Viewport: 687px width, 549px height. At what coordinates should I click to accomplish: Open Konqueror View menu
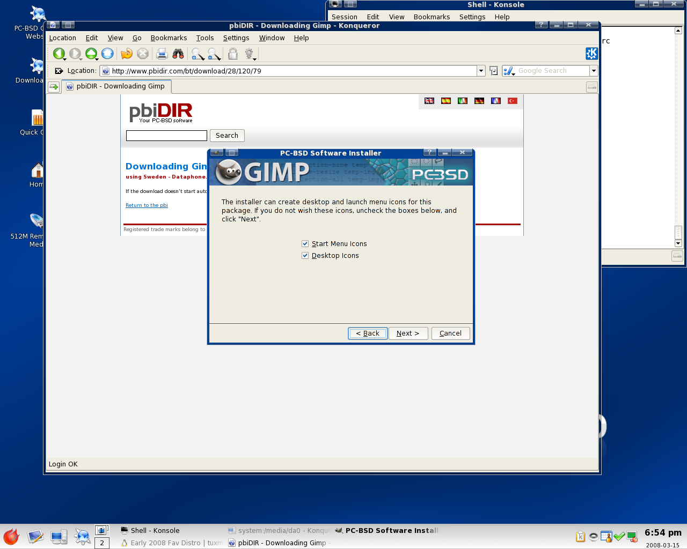115,38
